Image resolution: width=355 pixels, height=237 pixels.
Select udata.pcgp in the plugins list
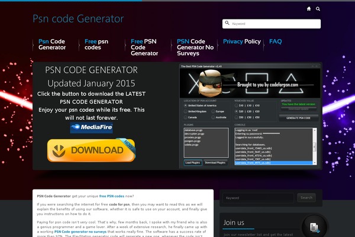coord(191,145)
